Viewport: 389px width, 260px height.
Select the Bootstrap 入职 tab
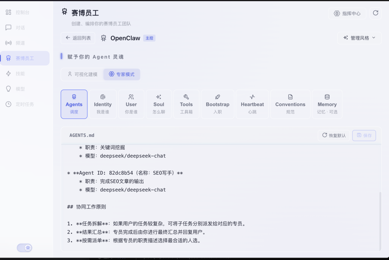coord(218,104)
